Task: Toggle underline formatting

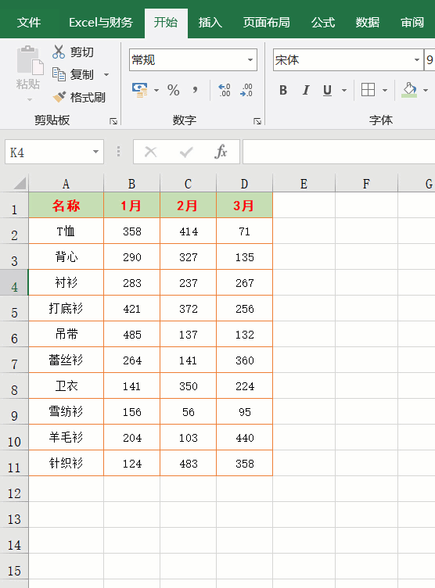Action: point(327,90)
